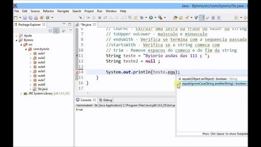Click the Skip All Breakpoints icon
This screenshot has height=147, width=261.
(x=81, y=18)
